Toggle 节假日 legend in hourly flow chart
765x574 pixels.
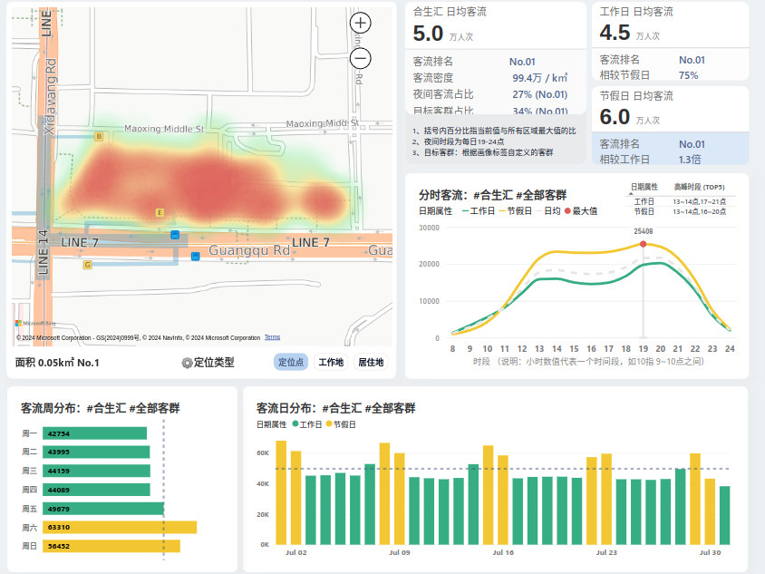[x=515, y=211]
